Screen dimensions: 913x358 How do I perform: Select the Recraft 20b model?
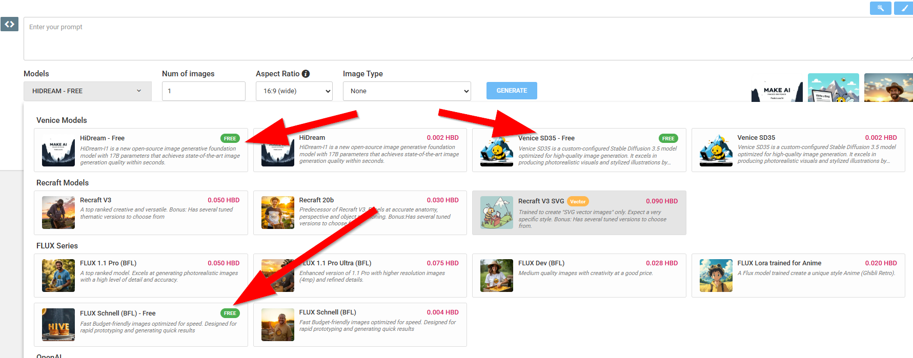[x=360, y=213]
